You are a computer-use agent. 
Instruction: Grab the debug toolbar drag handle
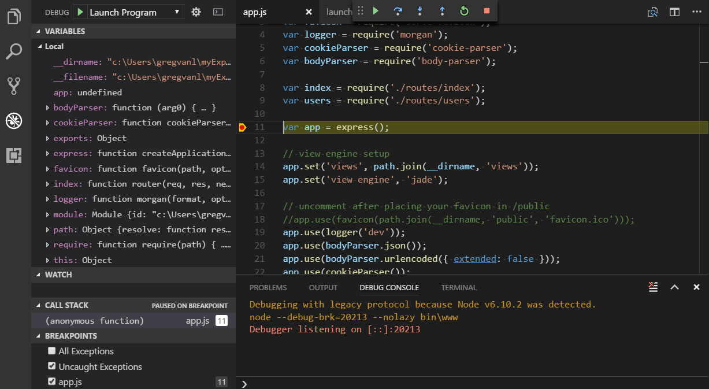361,10
